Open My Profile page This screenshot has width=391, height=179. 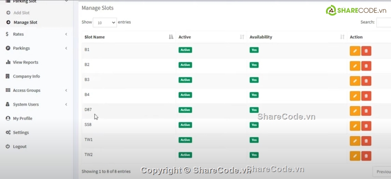(x=23, y=118)
